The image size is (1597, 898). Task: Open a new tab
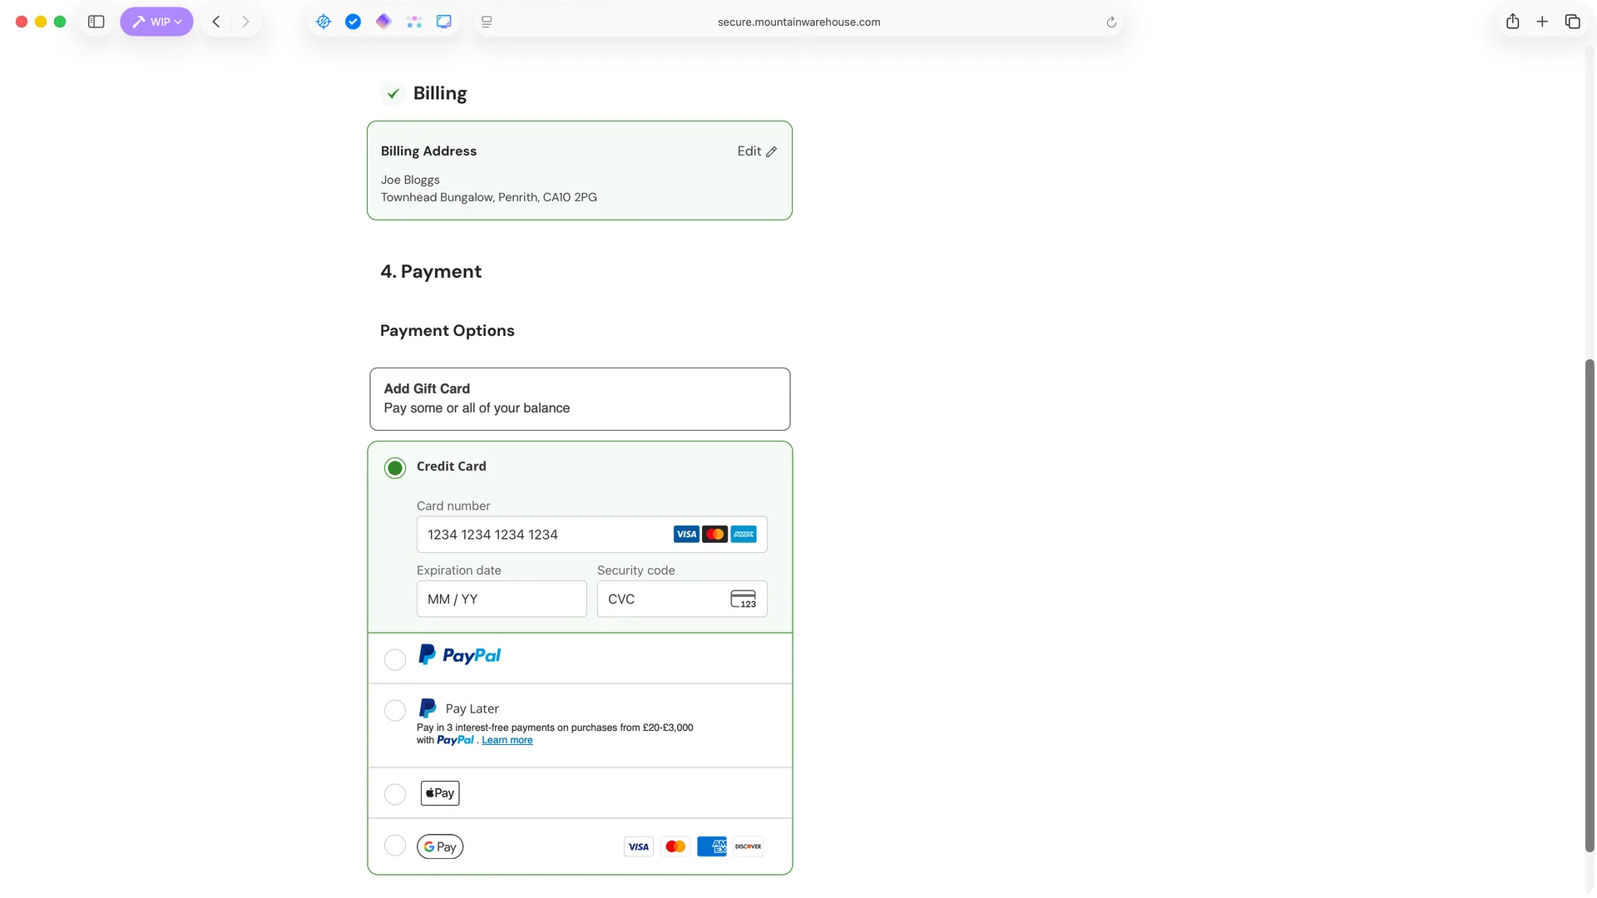[x=1542, y=22]
